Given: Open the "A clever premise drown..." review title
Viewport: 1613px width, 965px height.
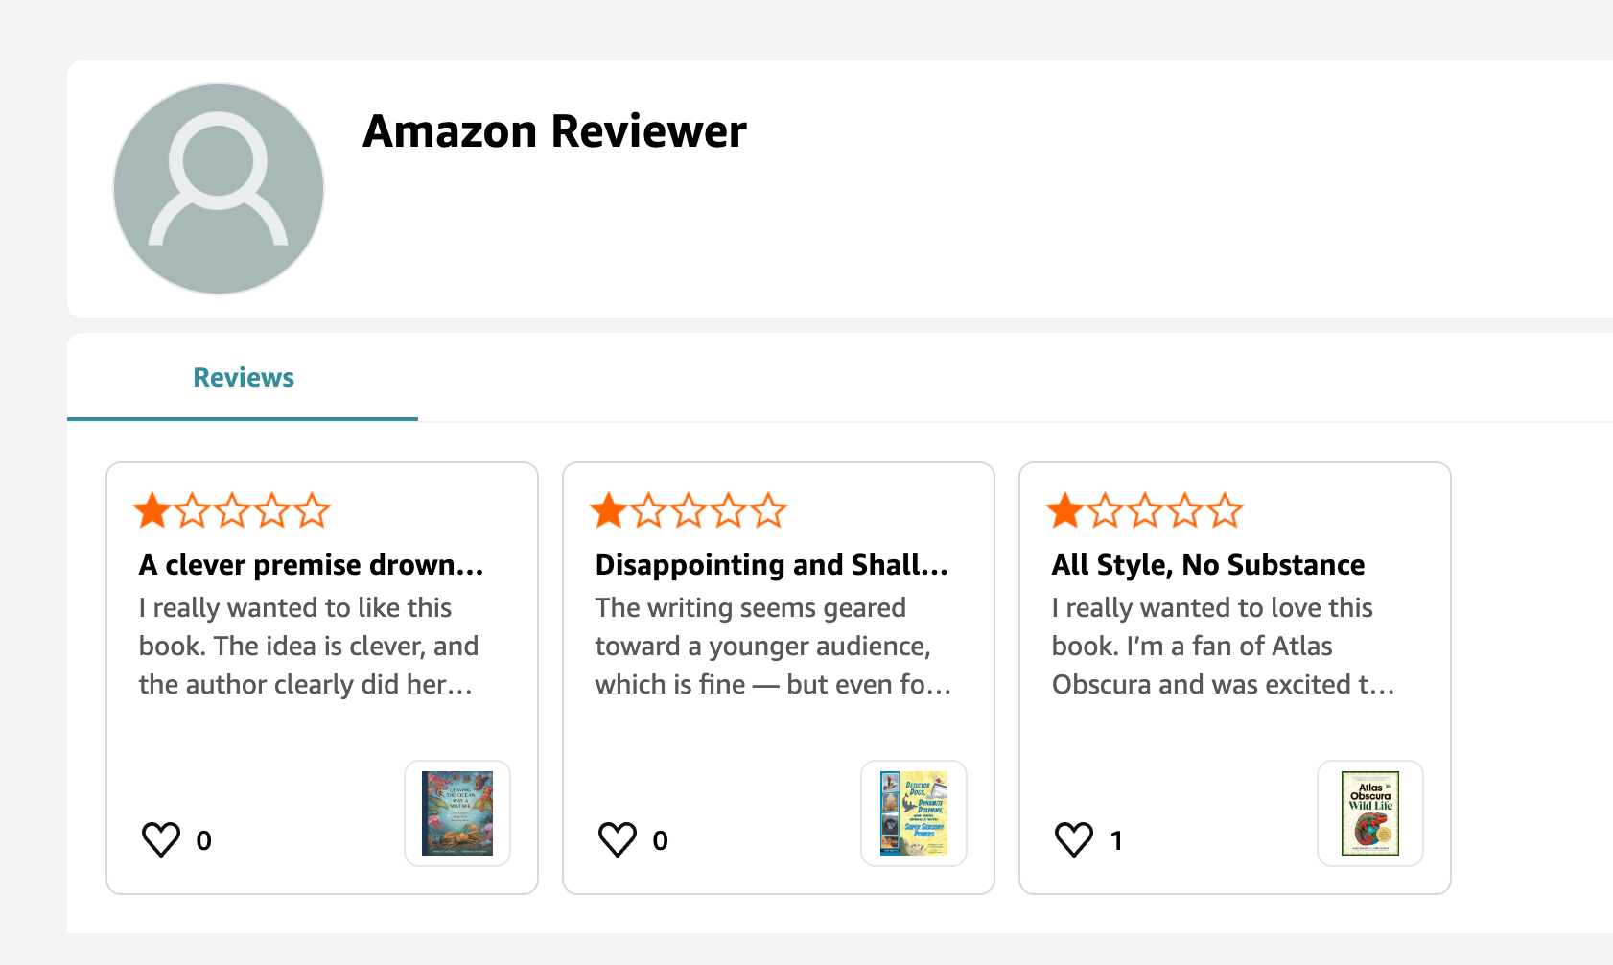Looking at the screenshot, I should click(311, 565).
